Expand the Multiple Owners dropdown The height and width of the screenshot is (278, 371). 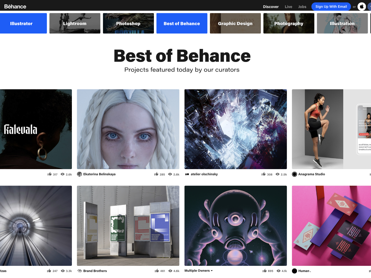[x=199, y=271]
